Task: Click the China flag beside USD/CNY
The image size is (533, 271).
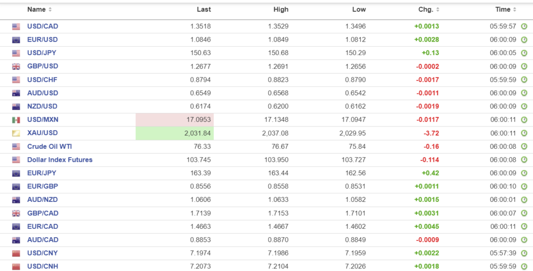Action: pos(16,253)
